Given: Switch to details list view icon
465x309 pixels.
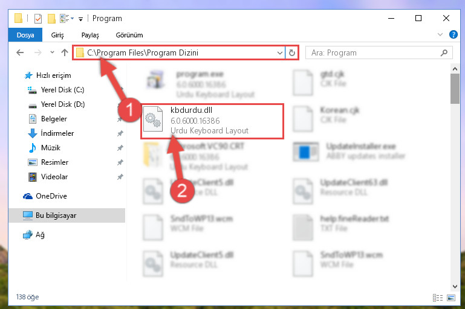Looking at the screenshot, I should click(x=438, y=298).
